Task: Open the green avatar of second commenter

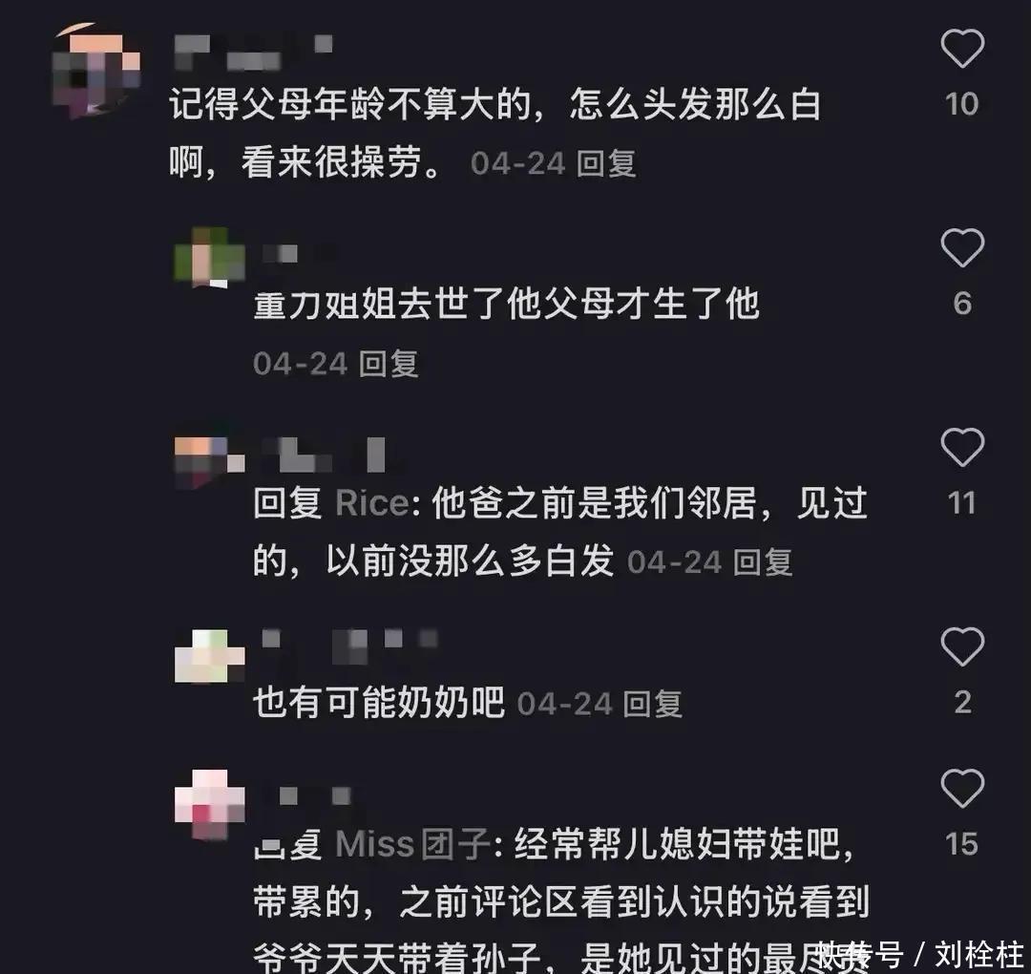Action: coord(209,257)
